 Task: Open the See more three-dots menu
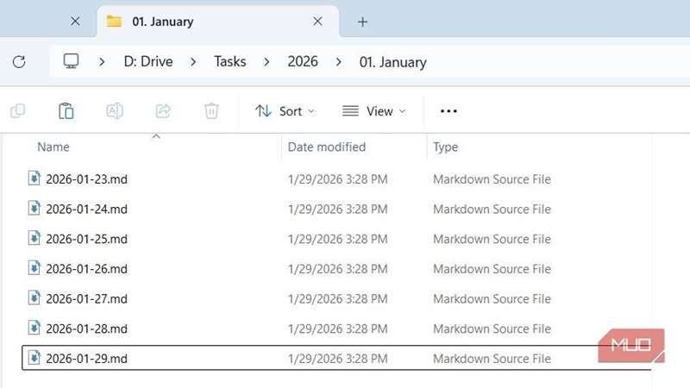(448, 111)
